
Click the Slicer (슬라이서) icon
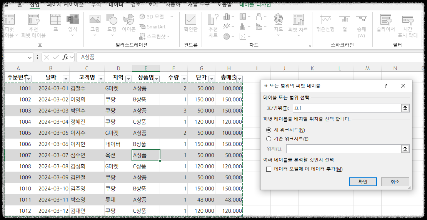[x=385, y=20]
